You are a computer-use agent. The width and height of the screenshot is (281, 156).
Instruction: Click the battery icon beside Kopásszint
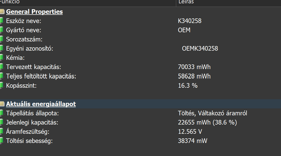[x=2, y=85]
